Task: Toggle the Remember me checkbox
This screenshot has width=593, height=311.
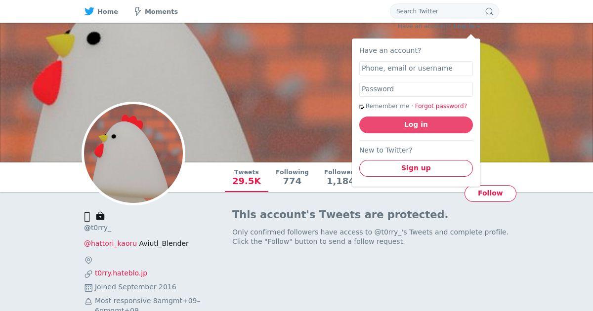Action: [x=362, y=107]
